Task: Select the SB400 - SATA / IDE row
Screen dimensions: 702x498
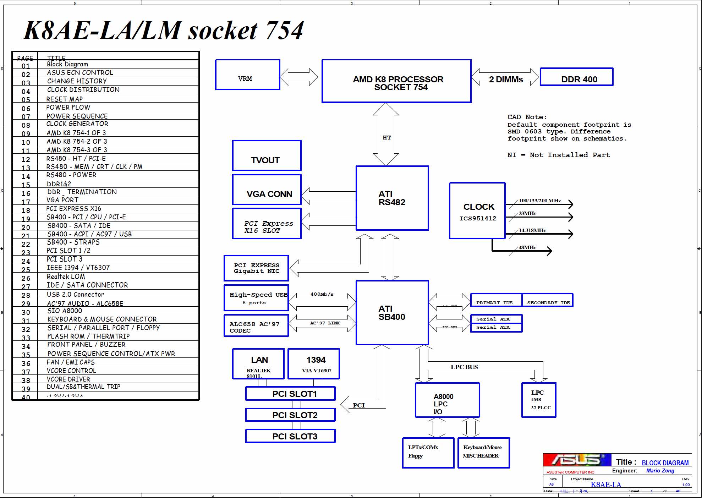Action: (x=79, y=226)
